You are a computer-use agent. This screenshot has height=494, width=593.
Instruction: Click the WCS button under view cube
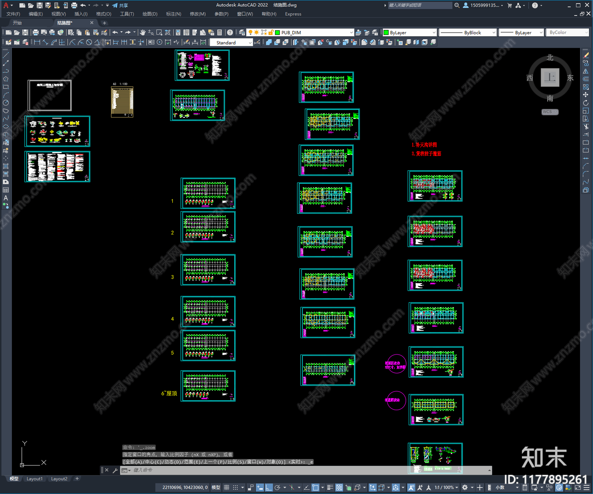click(x=550, y=112)
